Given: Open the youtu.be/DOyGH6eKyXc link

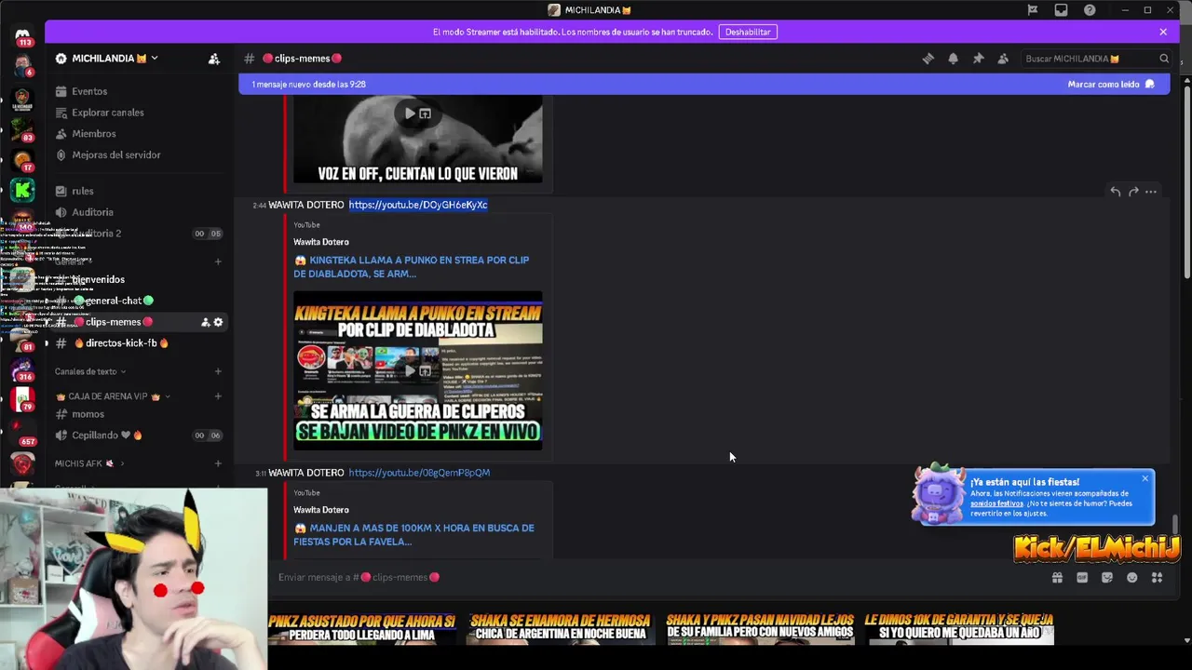Looking at the screenshot, I should coord(418,205).
